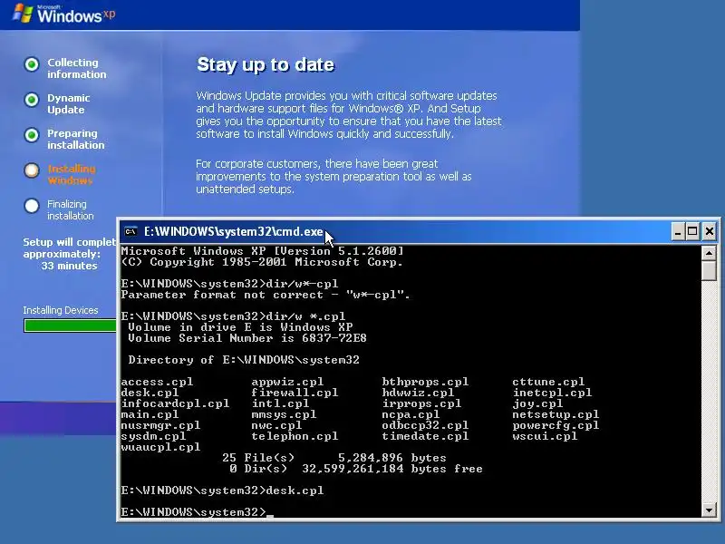Click powercfg.cpl in the listing
Viewport: 725px width, 544px height.
[x=556, y=425]
